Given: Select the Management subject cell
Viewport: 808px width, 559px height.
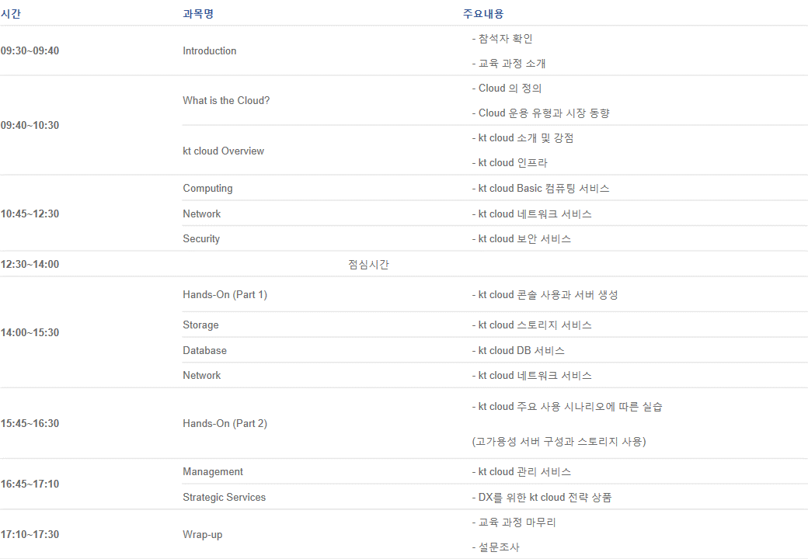Looking at the screenshot, I should pos(211,471).
